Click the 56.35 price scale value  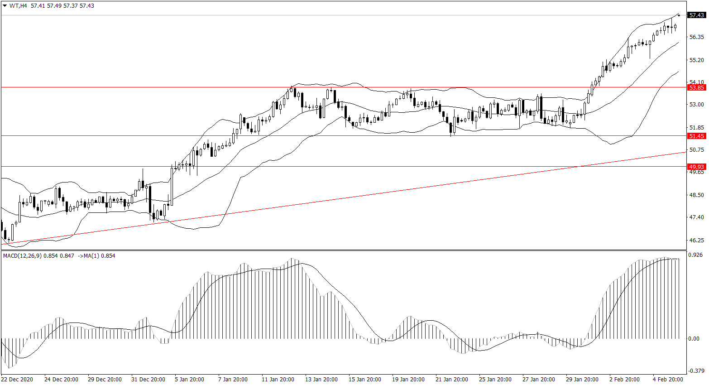click(696, 37)
